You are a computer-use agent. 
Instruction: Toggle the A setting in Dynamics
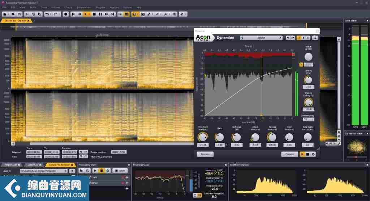coord(299,38)
